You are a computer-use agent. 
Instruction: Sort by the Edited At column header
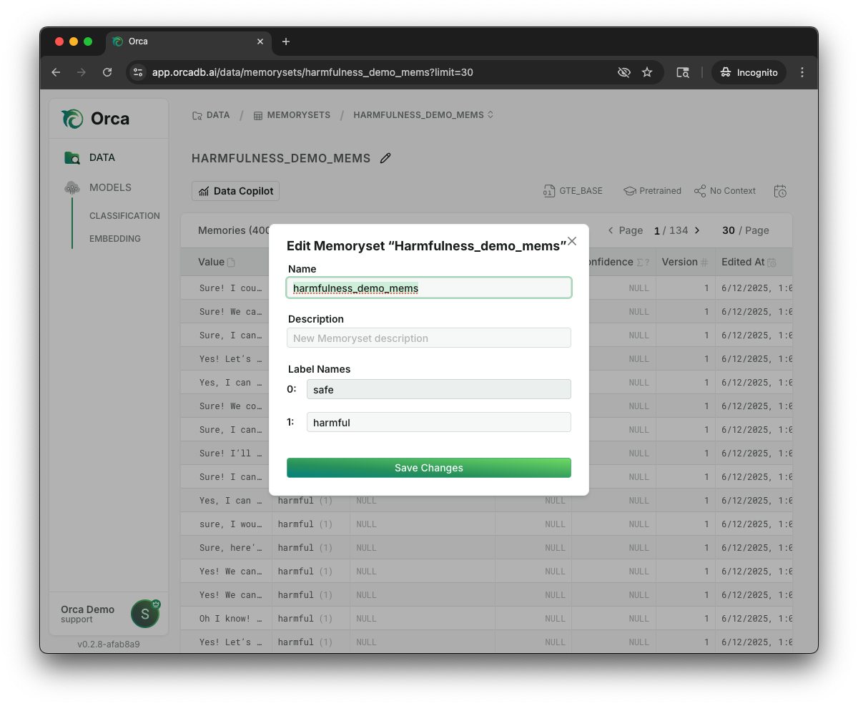tap(749, 262)
